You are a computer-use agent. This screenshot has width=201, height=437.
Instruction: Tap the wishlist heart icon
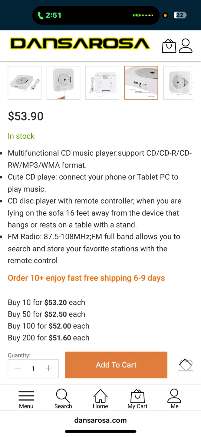186,365
